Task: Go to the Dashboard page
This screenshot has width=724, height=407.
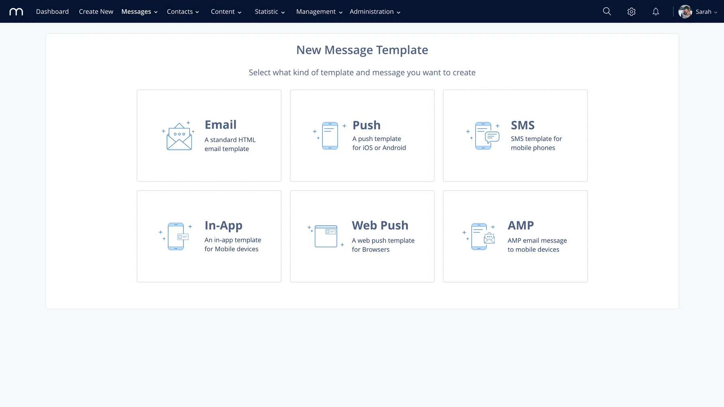Action: (52, 12)
